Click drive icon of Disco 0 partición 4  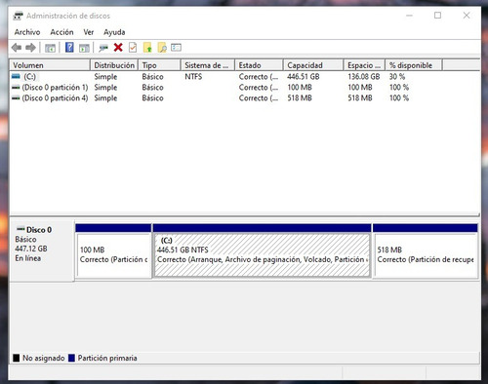pyautogui.click(x=16, y=98)
